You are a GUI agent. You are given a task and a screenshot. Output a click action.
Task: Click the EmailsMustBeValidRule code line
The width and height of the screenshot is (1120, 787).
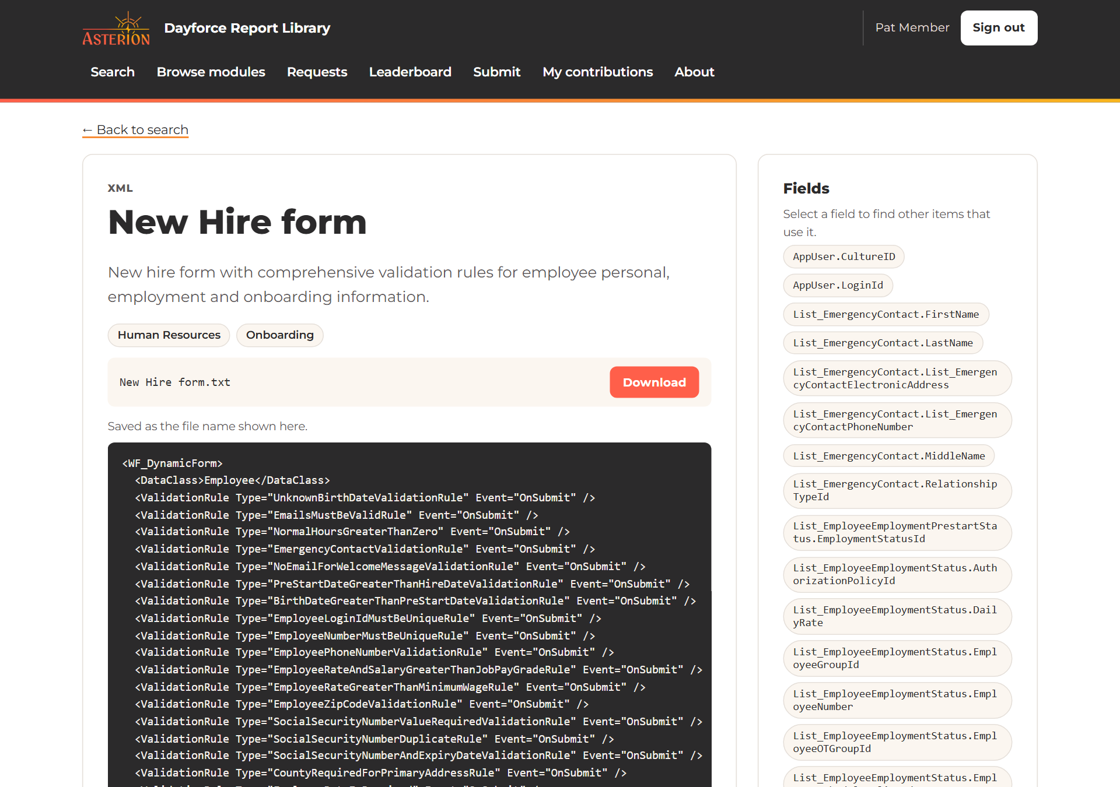(337, 515)
